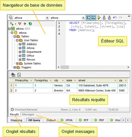132x137 pixels.
Task: Click the find binoculars icon in results
Action: click(13, 75)
